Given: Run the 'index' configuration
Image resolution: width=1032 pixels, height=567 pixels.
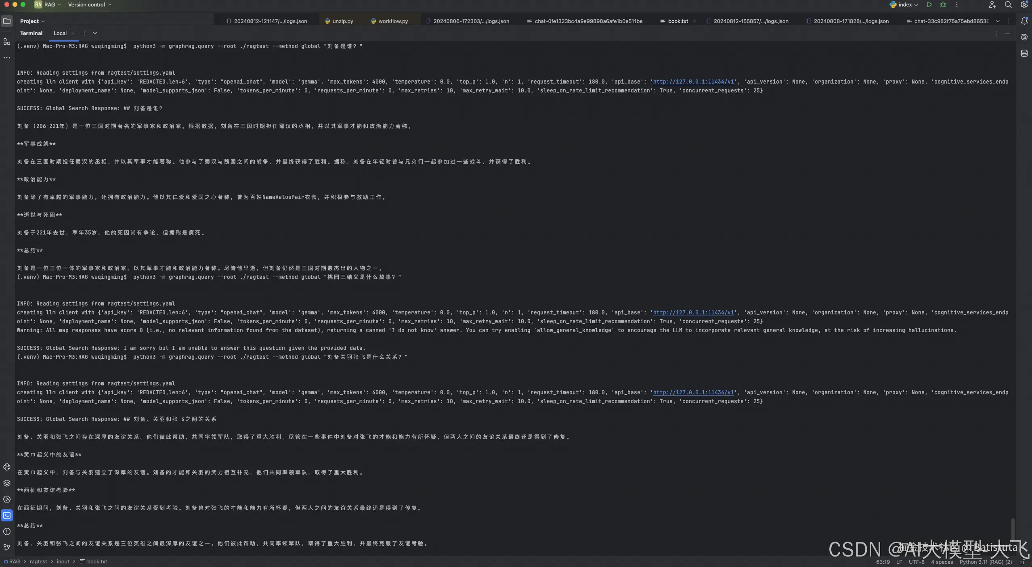Looking at the screenshot, I should click(929, 4).
